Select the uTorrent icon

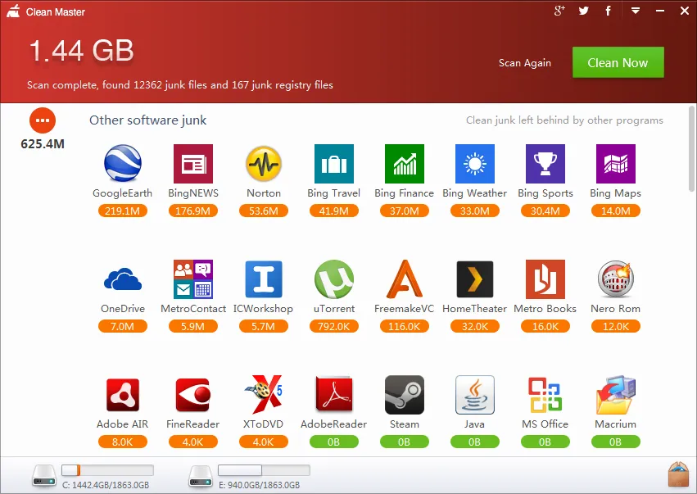(x=334, y=279)
